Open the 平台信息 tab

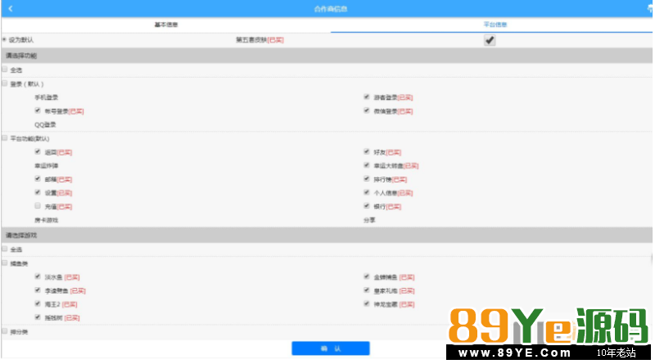tap(494, 25)
